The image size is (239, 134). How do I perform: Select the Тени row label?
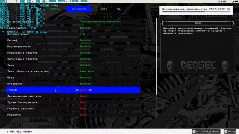click(10, 65)
